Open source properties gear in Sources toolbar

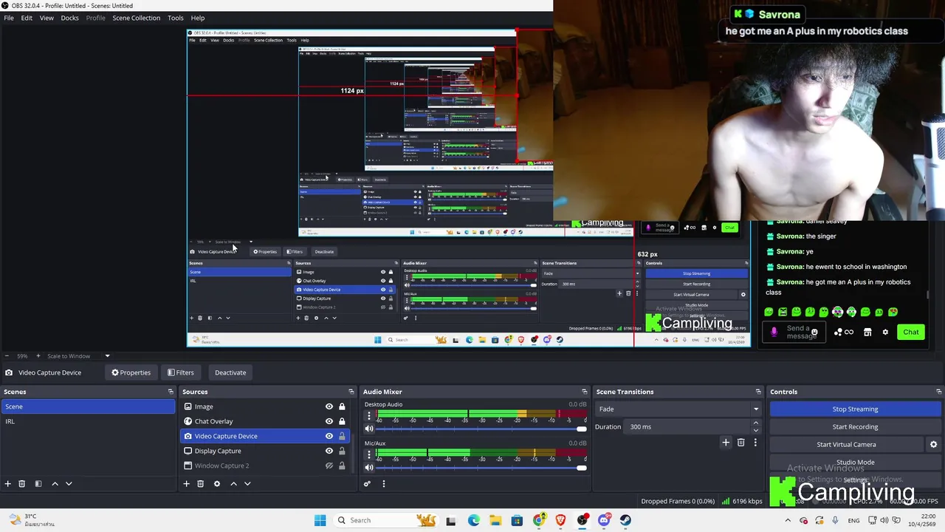pos(217,484)
